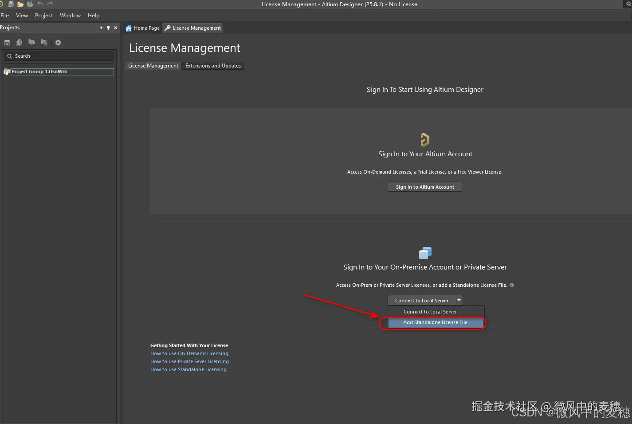The width and height of the screenshot is (632, 424).
Task: Click the server database icon
Action: click(x=425, y=253)
